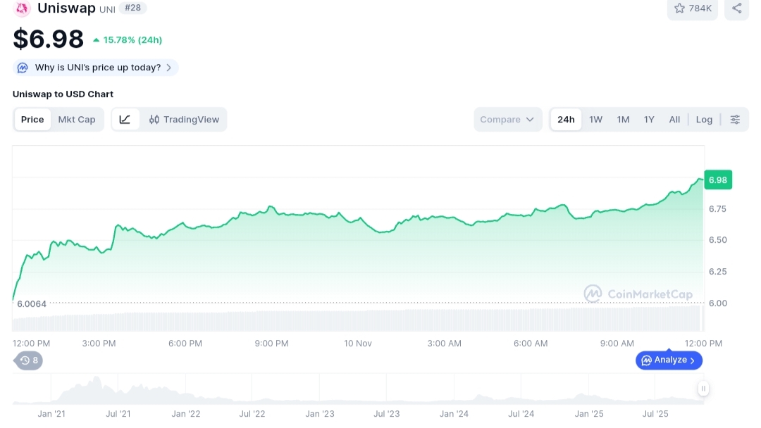Image resolution: width=761 pixels, height=428 pixels.
Task: Grab the range slider handle at right edge
Action: (x=703, y=389)
